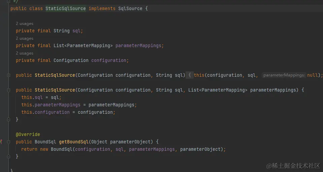Image resolution: width=323 pixels, height=172 pixels.
Task: Click the SqlSource interface name after implements
Action: pyautogui.click(x=130, y=9)
